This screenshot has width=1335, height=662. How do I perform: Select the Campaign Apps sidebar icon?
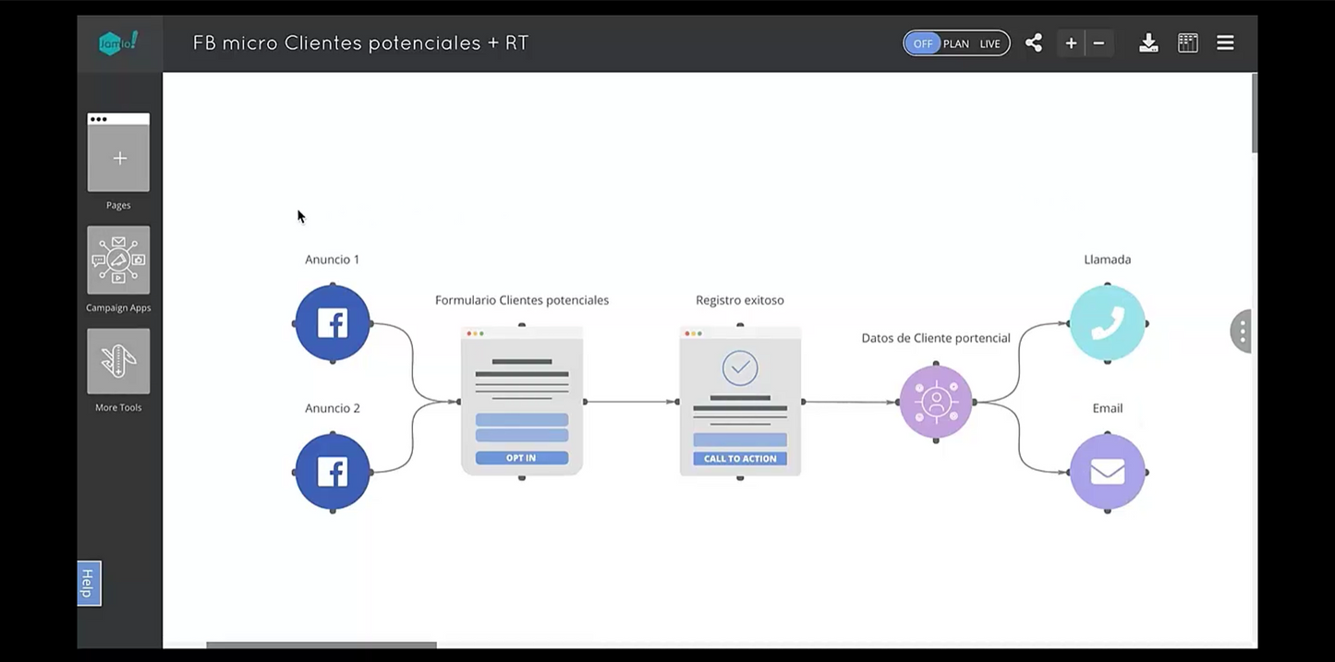tap(117, 259)
